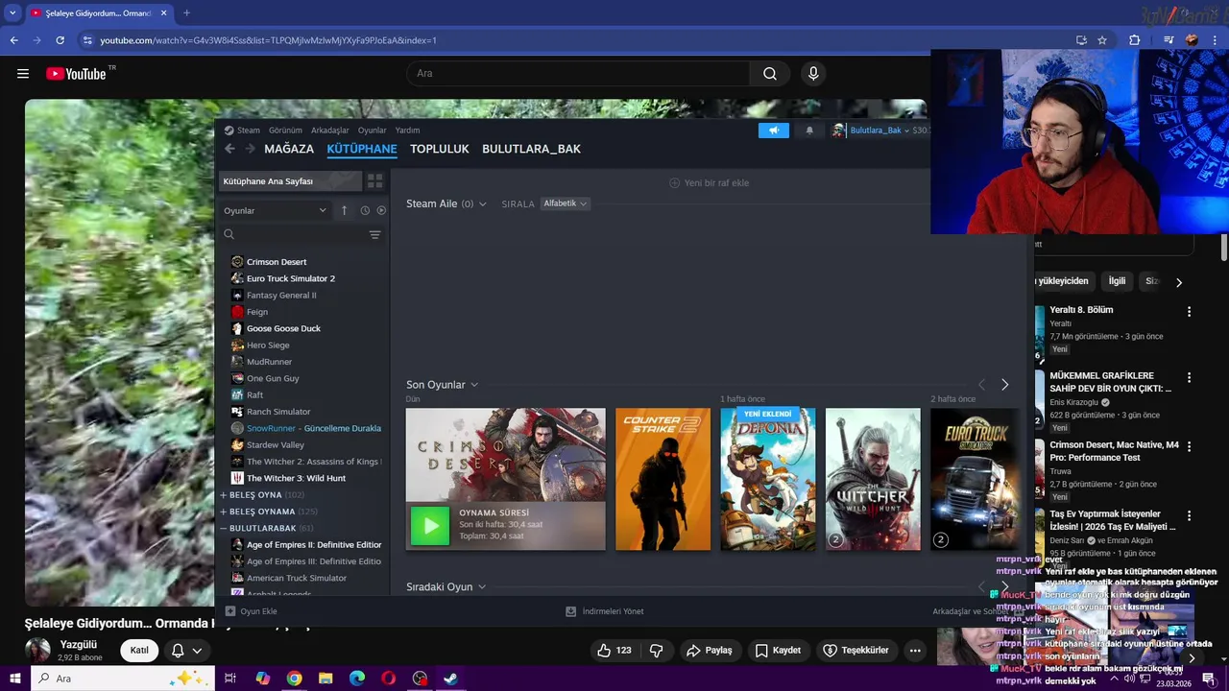This screenshot has height=691, width=1229.
Task: Open Steam notifications bell
Action: pos(809,131)
